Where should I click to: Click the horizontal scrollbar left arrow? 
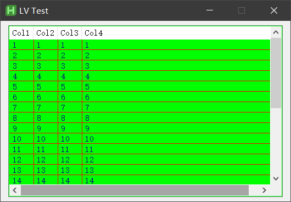pyautogui.click(x=15, y=190)
